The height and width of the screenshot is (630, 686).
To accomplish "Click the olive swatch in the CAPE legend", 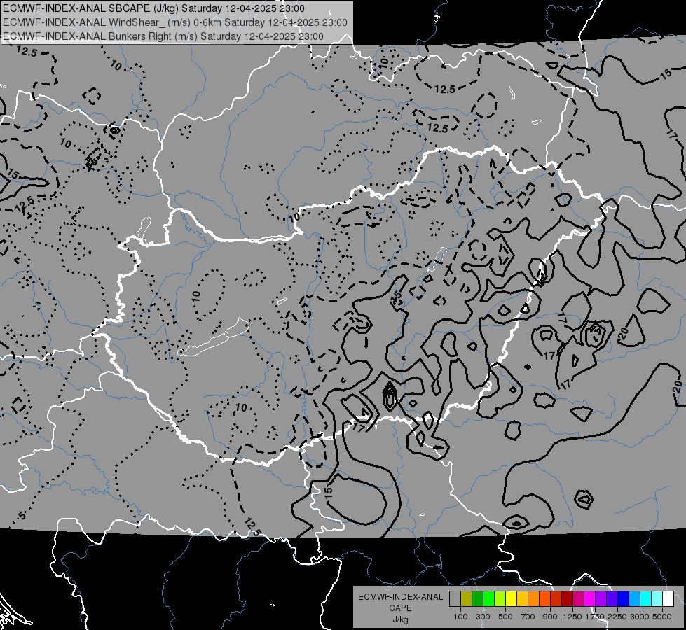I will coord(467,599).
